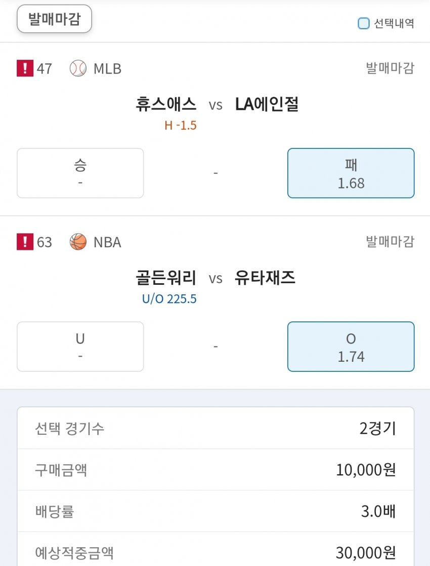Click the LA에인절 team name
Screen dimensions: 430x566
pos(267,104)
